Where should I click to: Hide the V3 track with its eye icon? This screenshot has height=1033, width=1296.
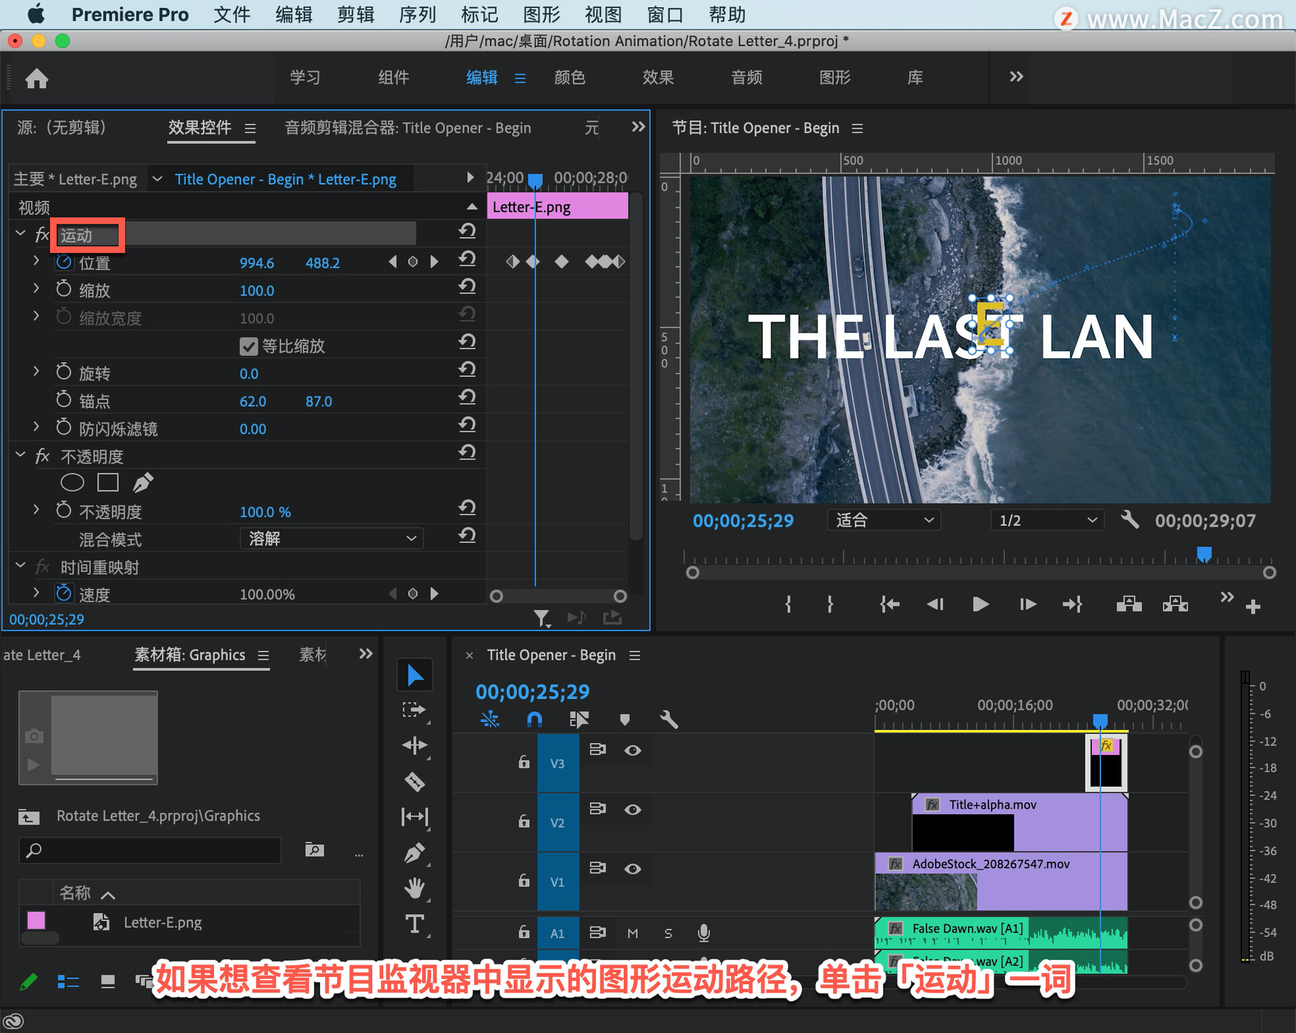coord(632,750)
